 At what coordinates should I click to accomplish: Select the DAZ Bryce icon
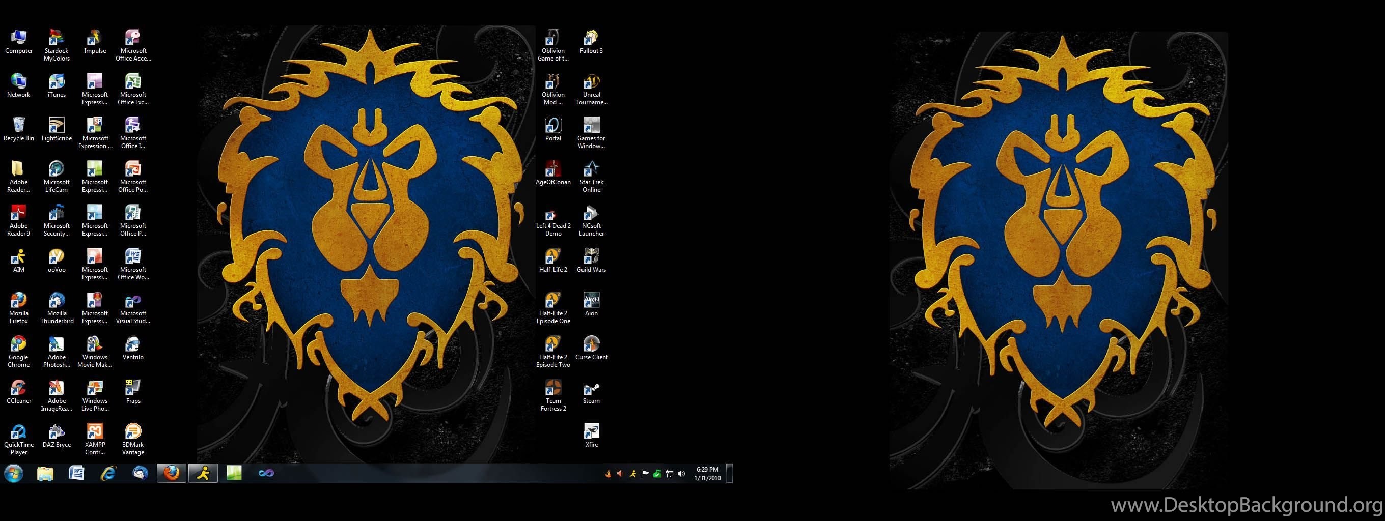pos(57,436)
